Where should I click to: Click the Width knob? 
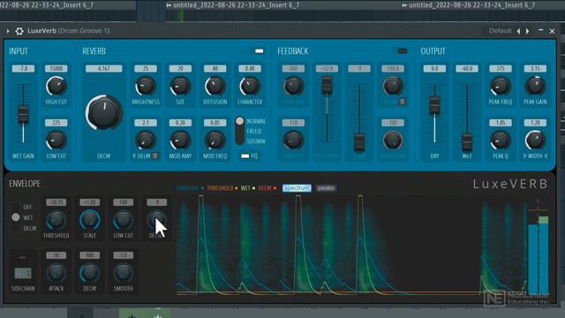coord(535,140)
